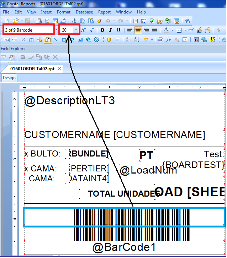The height and width of the screenshot is (258, 227).
Task: Click the font name box '3 of 9 Barcode'
Action: tap(29, 30)
